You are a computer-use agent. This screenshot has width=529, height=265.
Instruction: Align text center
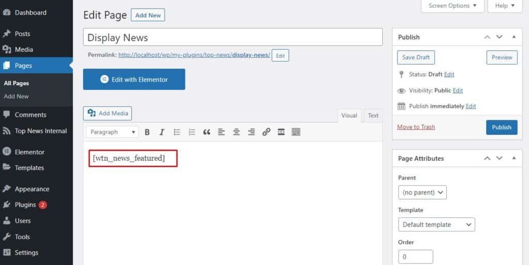coord(237,132)
